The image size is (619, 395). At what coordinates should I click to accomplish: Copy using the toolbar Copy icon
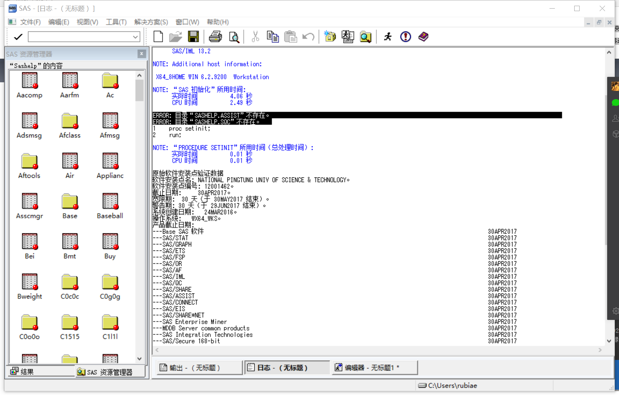coord(273,36)
